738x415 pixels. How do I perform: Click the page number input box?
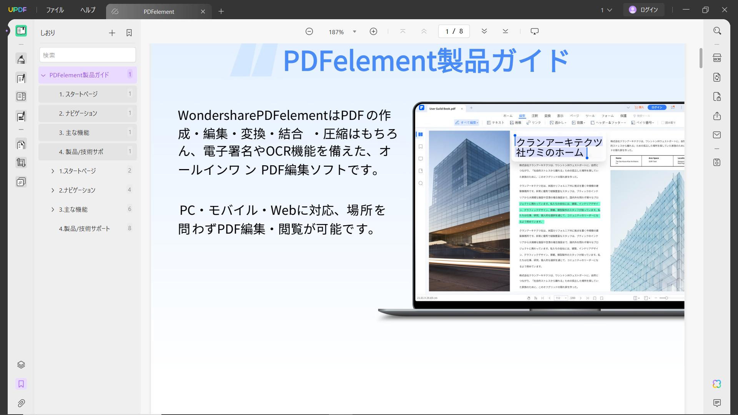click(454, 31)
